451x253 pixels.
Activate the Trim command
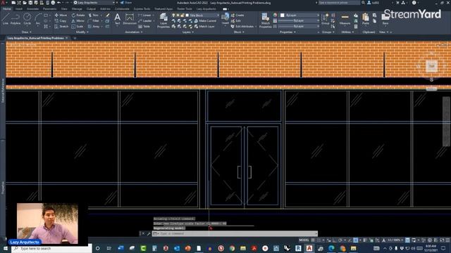[94, 15]
